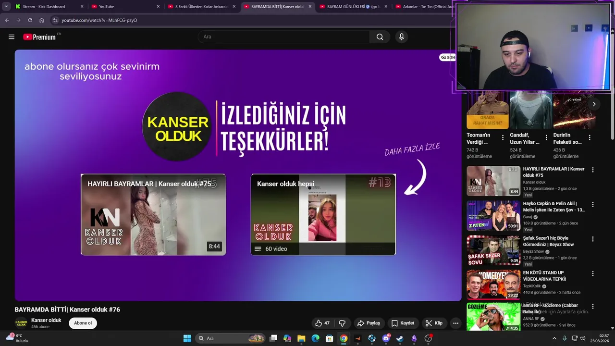Viewport: 615px width, 346px height.
Task: Share the video with Paylaş
Action: (x=369, y=323)
